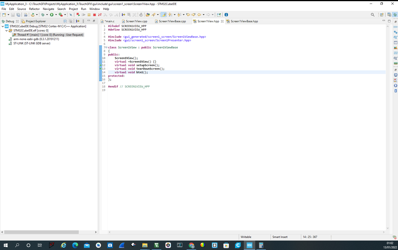This screenshot has width=398, height=250.
Task: Toggle the Debug perspective button
Action: point(395,15)
